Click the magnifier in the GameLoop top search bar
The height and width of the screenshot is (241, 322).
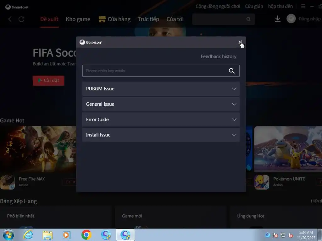point(248,19)
